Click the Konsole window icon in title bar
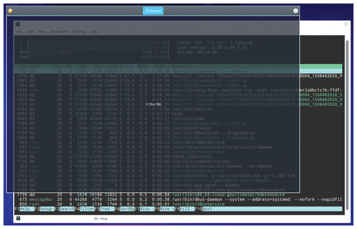Viewport: 357px width, 229px height. tap(18, 24)
